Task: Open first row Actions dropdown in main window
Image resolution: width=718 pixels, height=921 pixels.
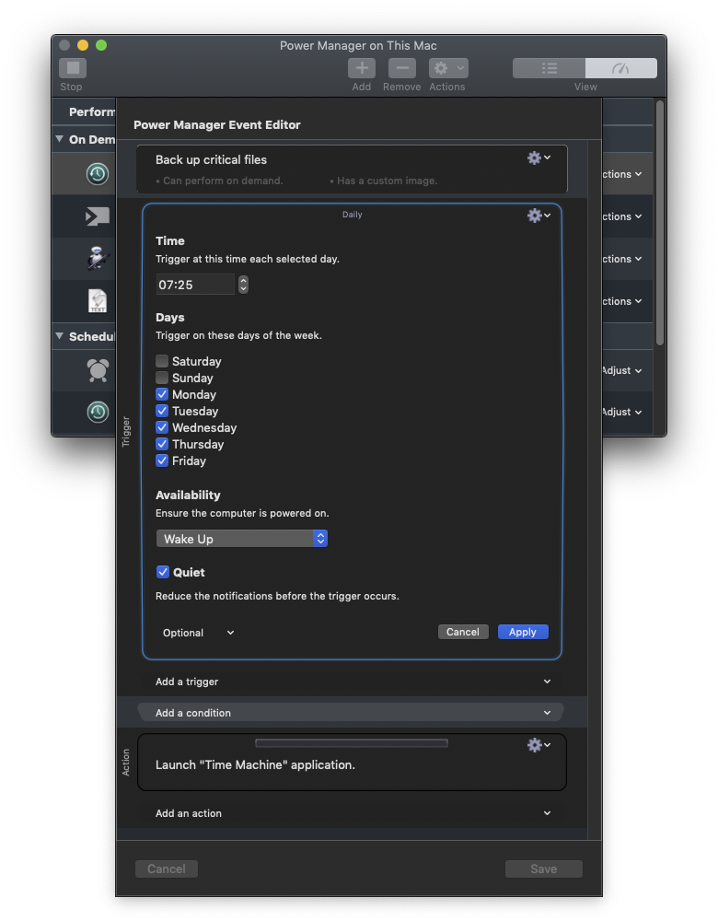Action: click(x=621, y=174)
